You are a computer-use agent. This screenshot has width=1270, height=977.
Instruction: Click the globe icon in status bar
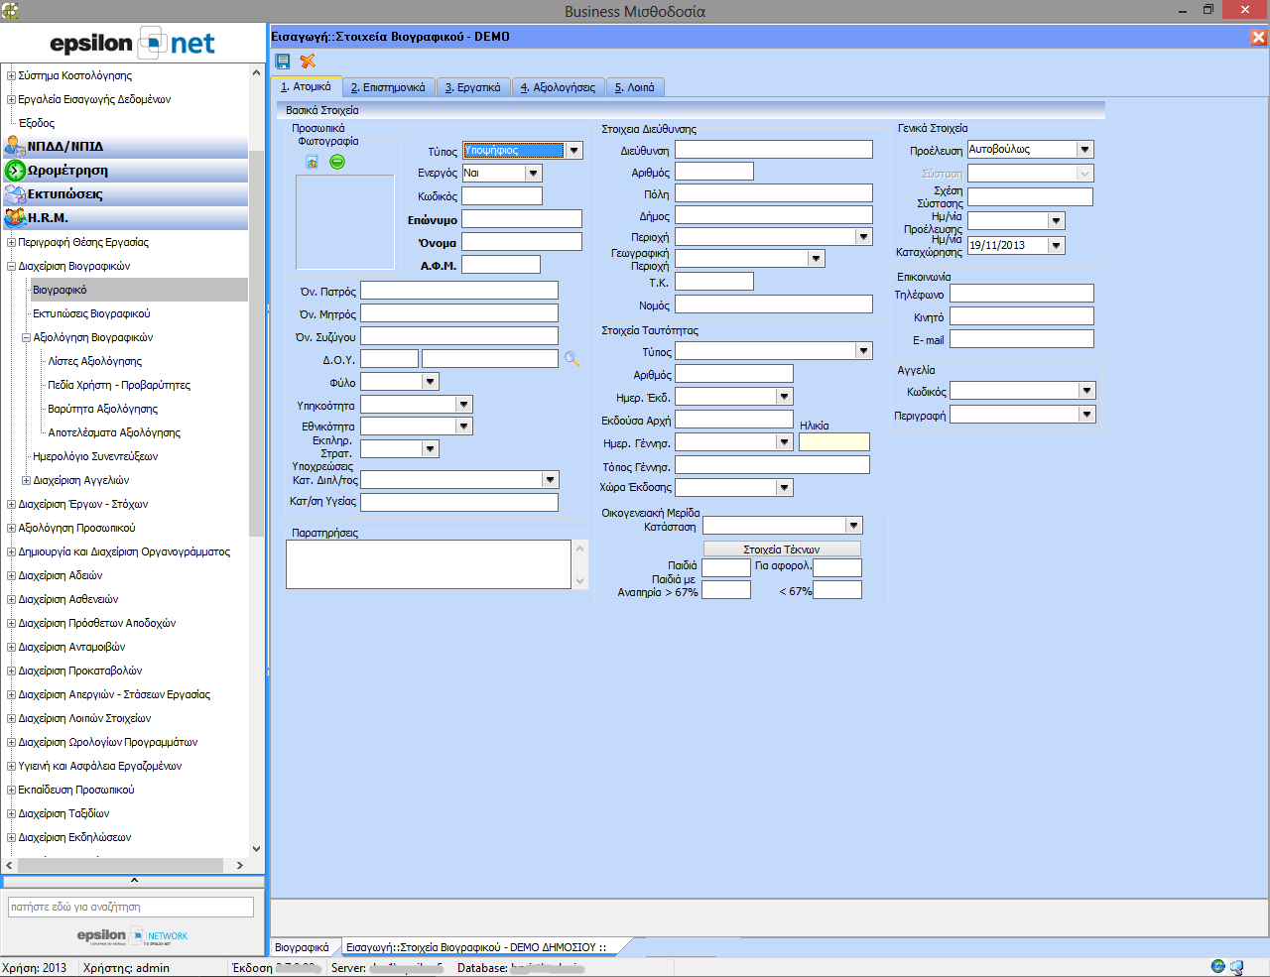1217,966
